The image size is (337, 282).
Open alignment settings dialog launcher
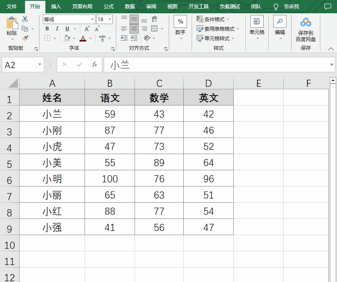[x=166, y=49]
